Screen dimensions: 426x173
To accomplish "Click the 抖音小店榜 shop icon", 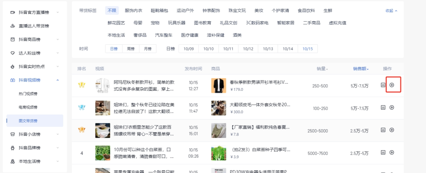I will [13, 134].
